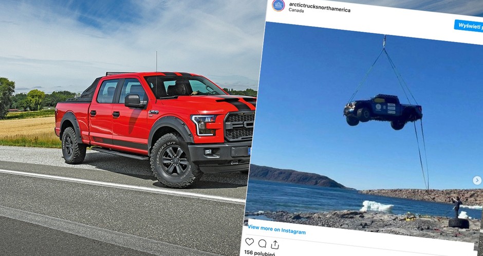Open the Arctic Trucks round profile avatar

click(278, 5)
